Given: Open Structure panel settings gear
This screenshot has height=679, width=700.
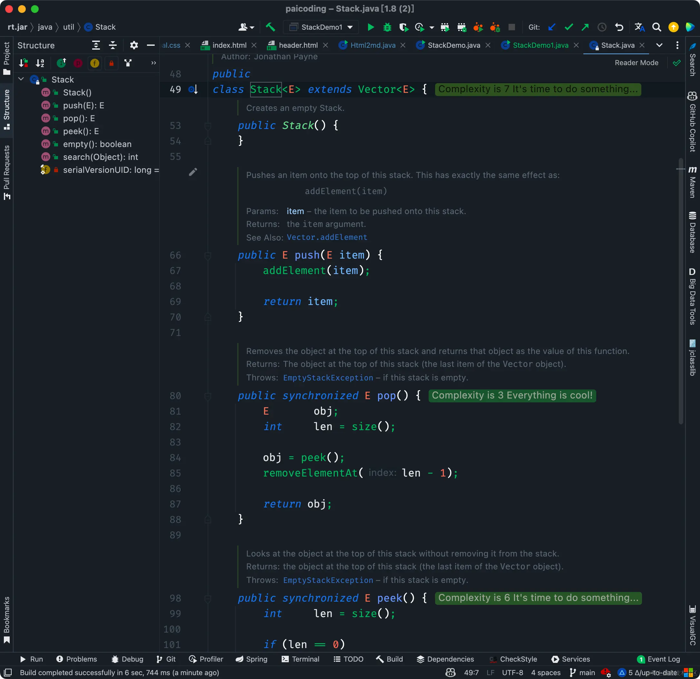Looking at the screenshot, I should tap(134, 45).
